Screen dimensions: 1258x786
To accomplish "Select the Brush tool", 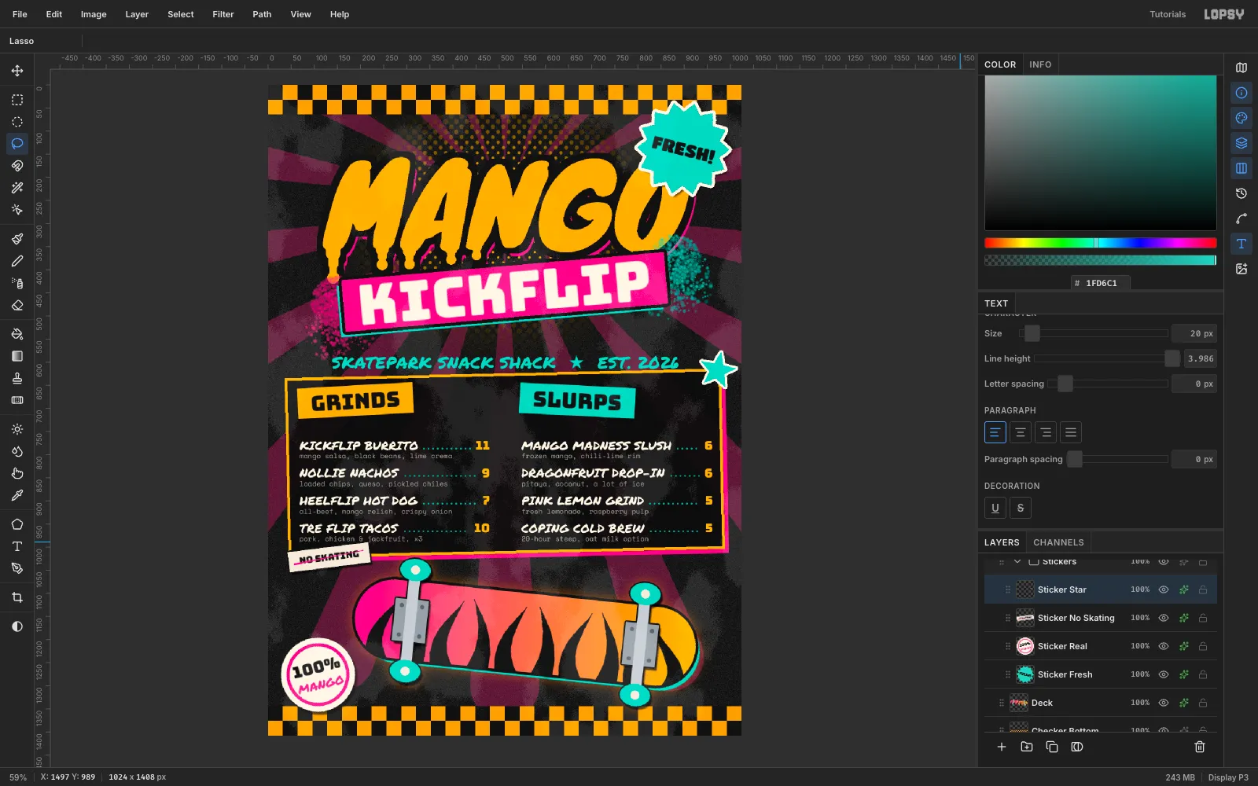I will [17, 239].
